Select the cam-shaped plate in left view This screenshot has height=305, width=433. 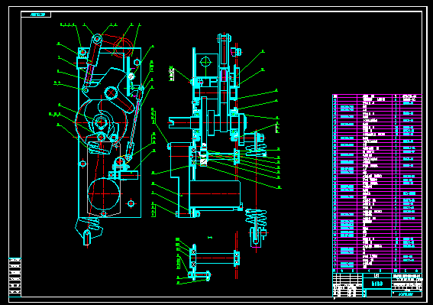111,89
